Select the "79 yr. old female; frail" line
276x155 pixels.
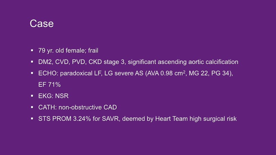(69, 51)
